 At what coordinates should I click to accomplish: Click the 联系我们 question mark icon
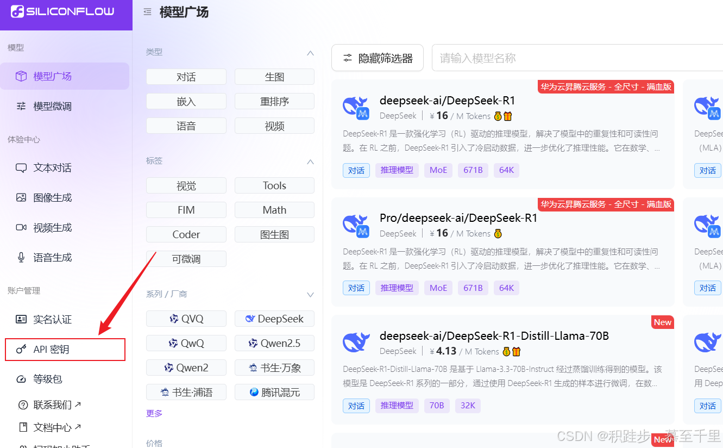tap(23, 405)
